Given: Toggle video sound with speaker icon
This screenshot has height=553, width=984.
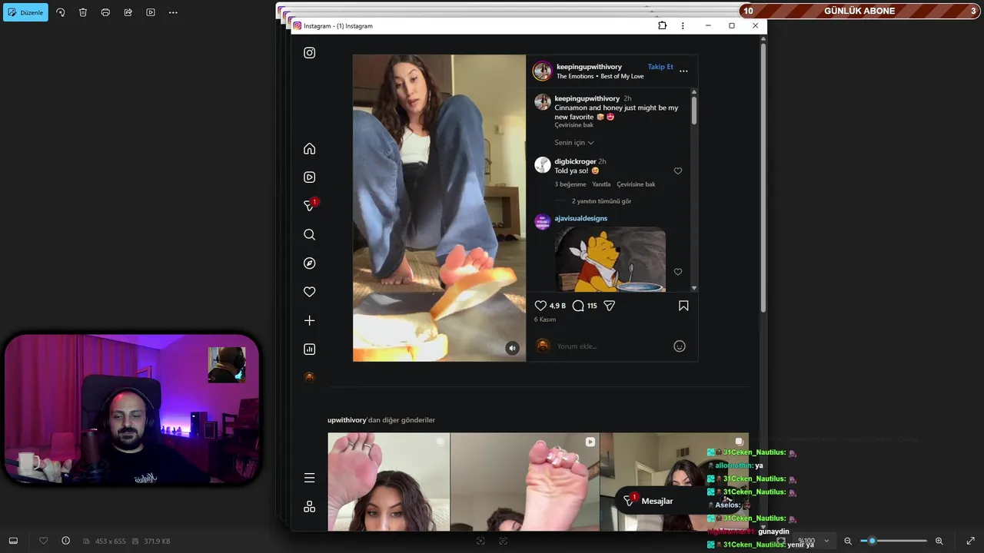Looking at the screenshot, I should click(x=512, y=348).
